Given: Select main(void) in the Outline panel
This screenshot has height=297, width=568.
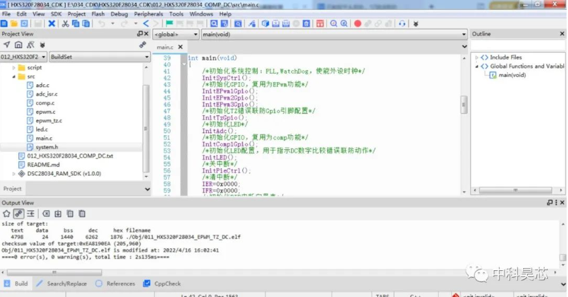Looking at the screenshot, I should click(512, 75).
